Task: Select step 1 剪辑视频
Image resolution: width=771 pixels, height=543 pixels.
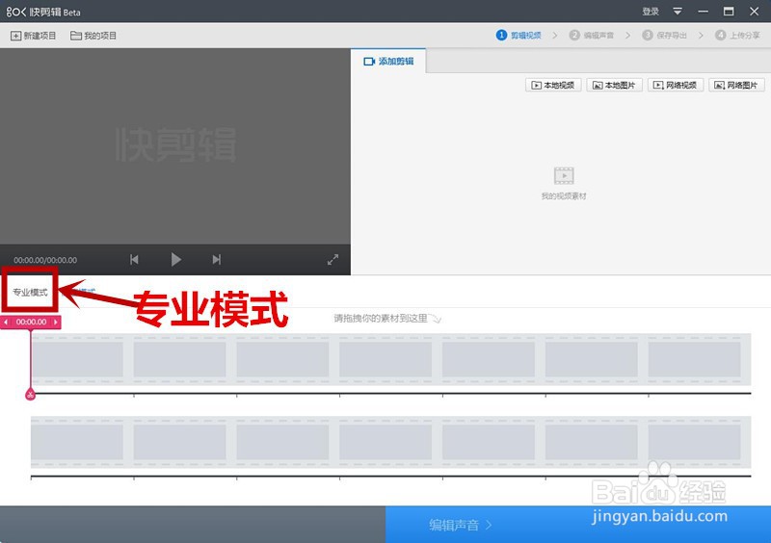Action: click(518, 36)
